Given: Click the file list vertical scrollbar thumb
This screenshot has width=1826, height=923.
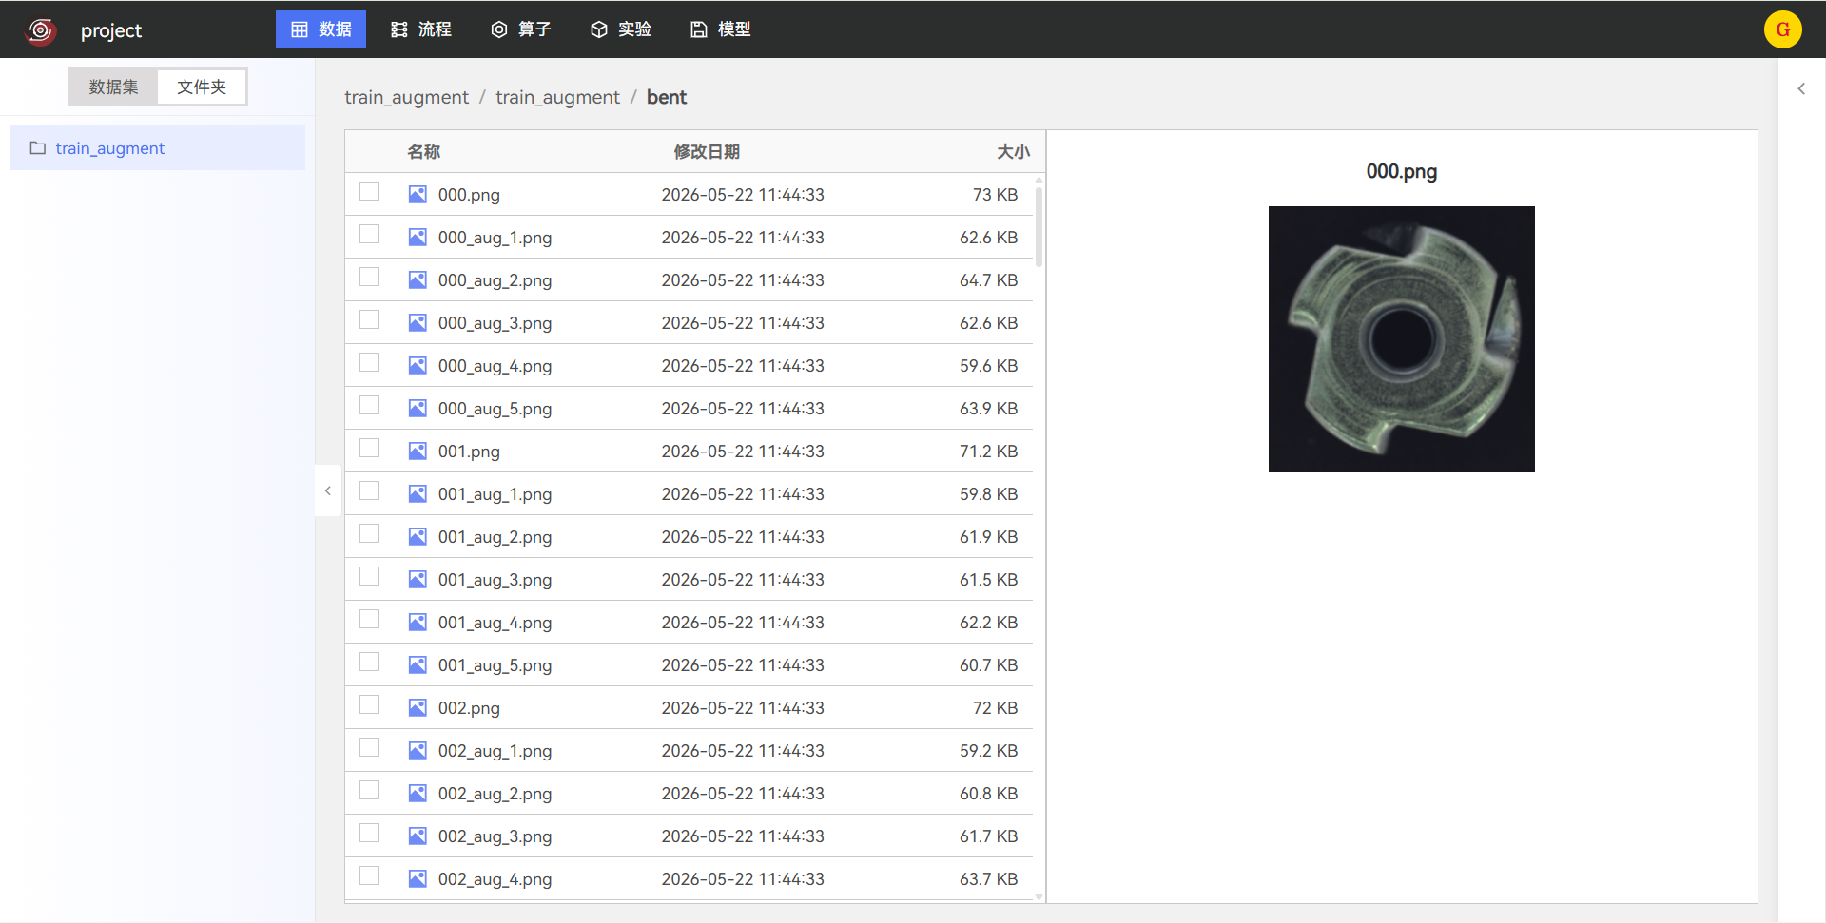Looking at the screenshot, I should pyautogui.click(x=1039, y=226).
